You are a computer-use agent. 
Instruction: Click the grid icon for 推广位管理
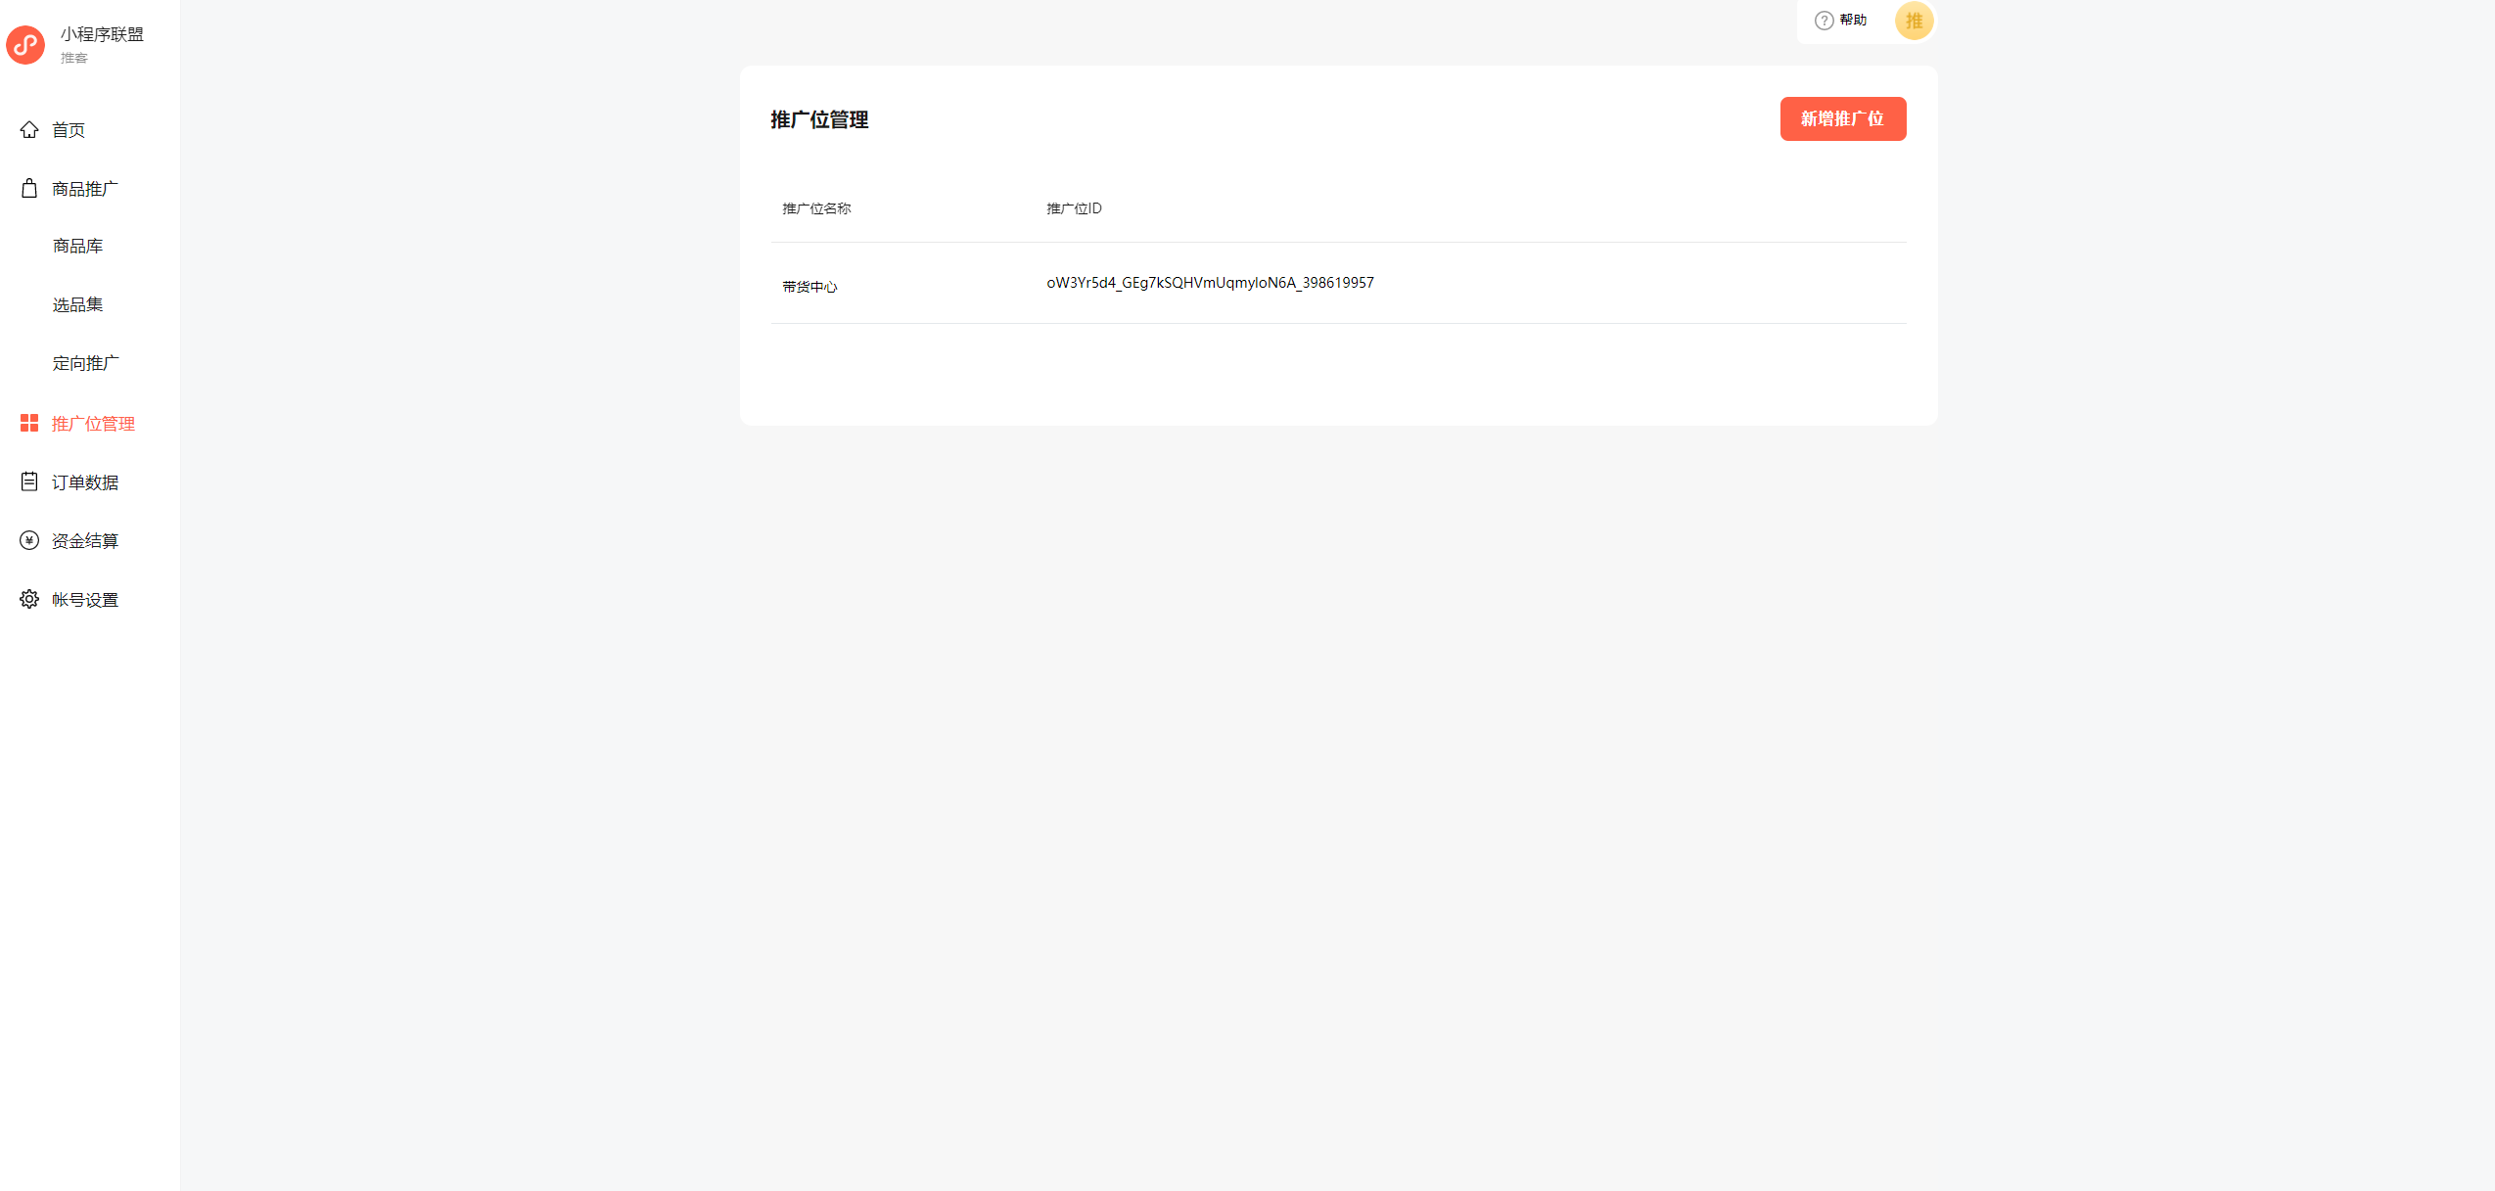tap(29, 423)
